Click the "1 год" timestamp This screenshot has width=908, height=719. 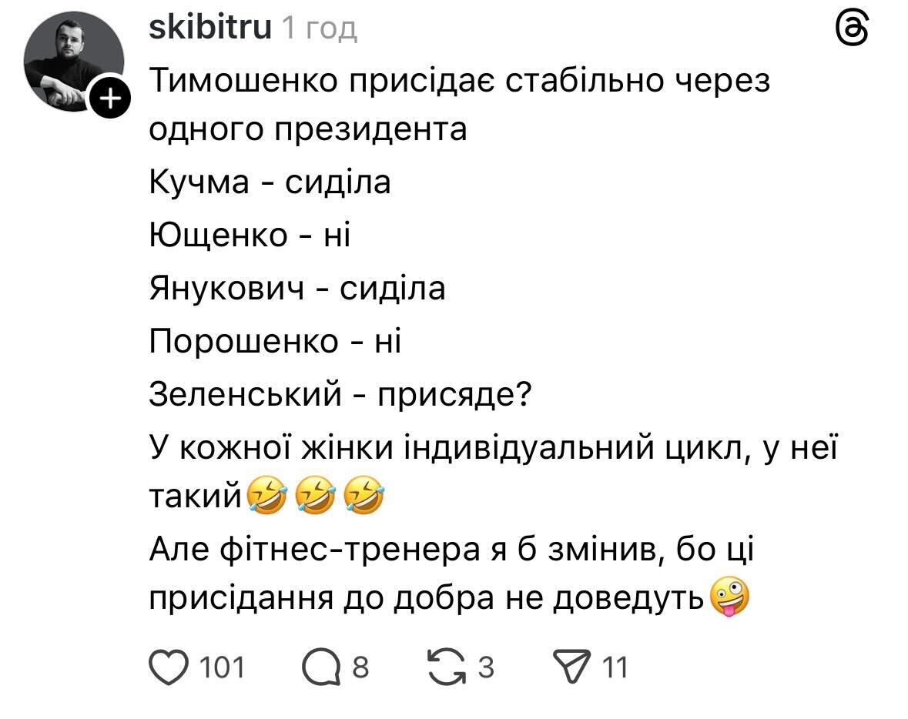click(320, 29)
